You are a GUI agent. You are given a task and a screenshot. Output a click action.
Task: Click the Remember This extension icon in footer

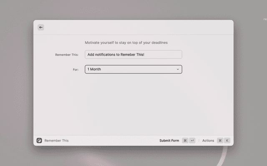pyautogui.click(x=39, y=141)
